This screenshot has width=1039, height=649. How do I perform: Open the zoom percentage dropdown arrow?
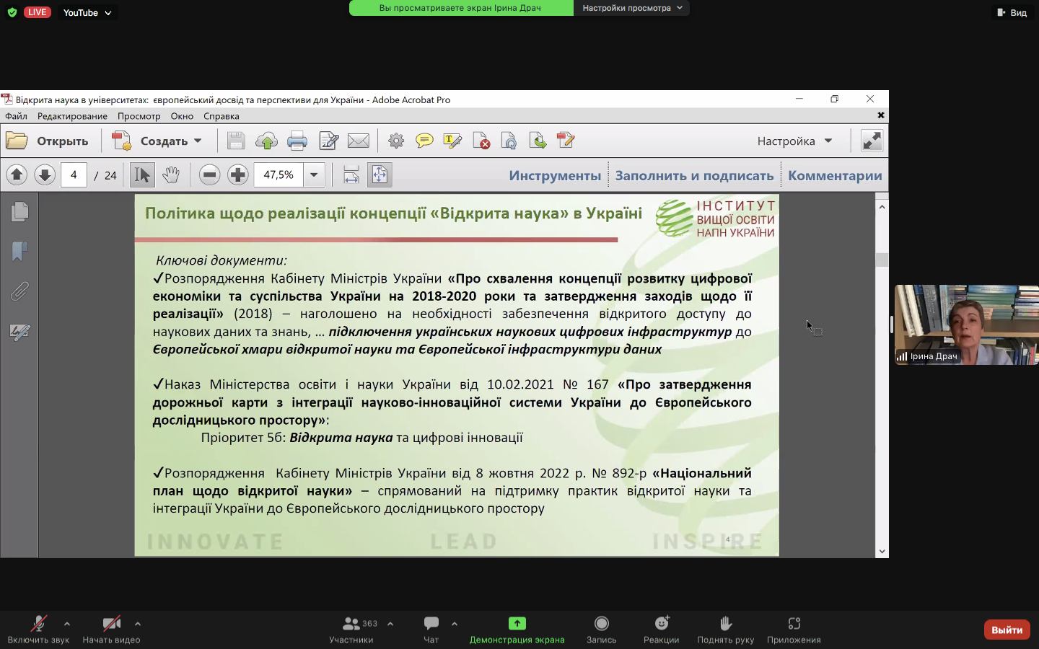[x=314, y=175]
